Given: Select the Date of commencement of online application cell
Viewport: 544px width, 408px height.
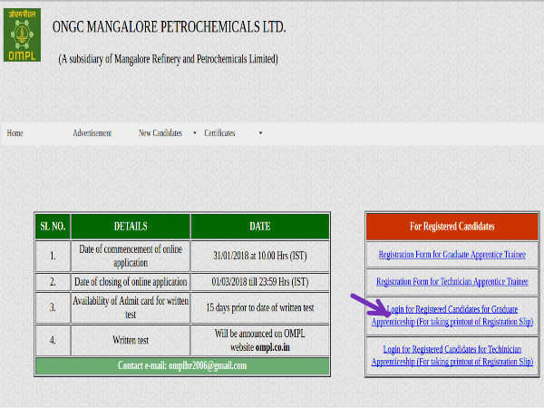Looking at the screenshot, I should point(131,256).
